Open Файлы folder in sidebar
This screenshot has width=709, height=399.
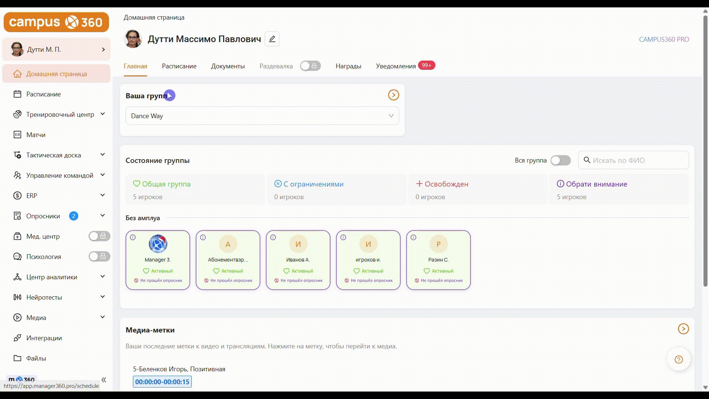(36, 358)
